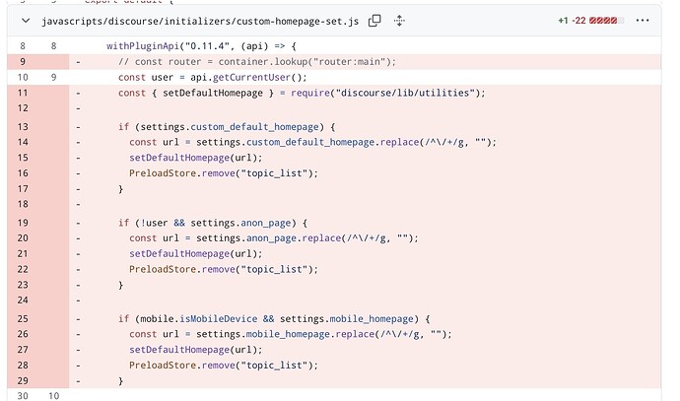
Task: Click the settings.mobile_homepage.replace line
Action: 291,334
